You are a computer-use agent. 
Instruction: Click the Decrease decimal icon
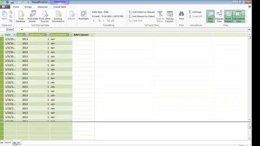pyautogui.click(x=113, y=21)
